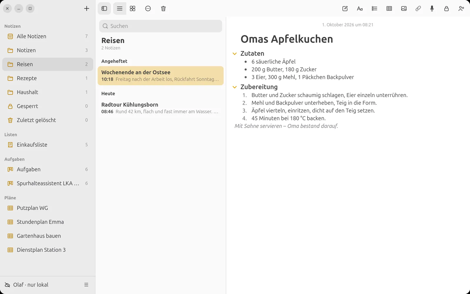The height and width of the screenshot is (294, 470).
Task: Collapse the Zutaten section
Action: (235, 54)
